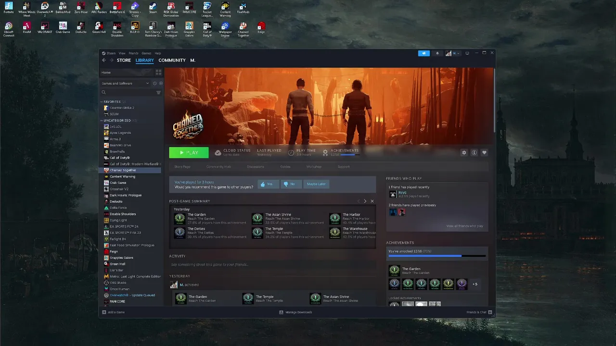Open Steam announcements megaphone button
This screenshot has width=616, height=346.
[x=424, y=53]
